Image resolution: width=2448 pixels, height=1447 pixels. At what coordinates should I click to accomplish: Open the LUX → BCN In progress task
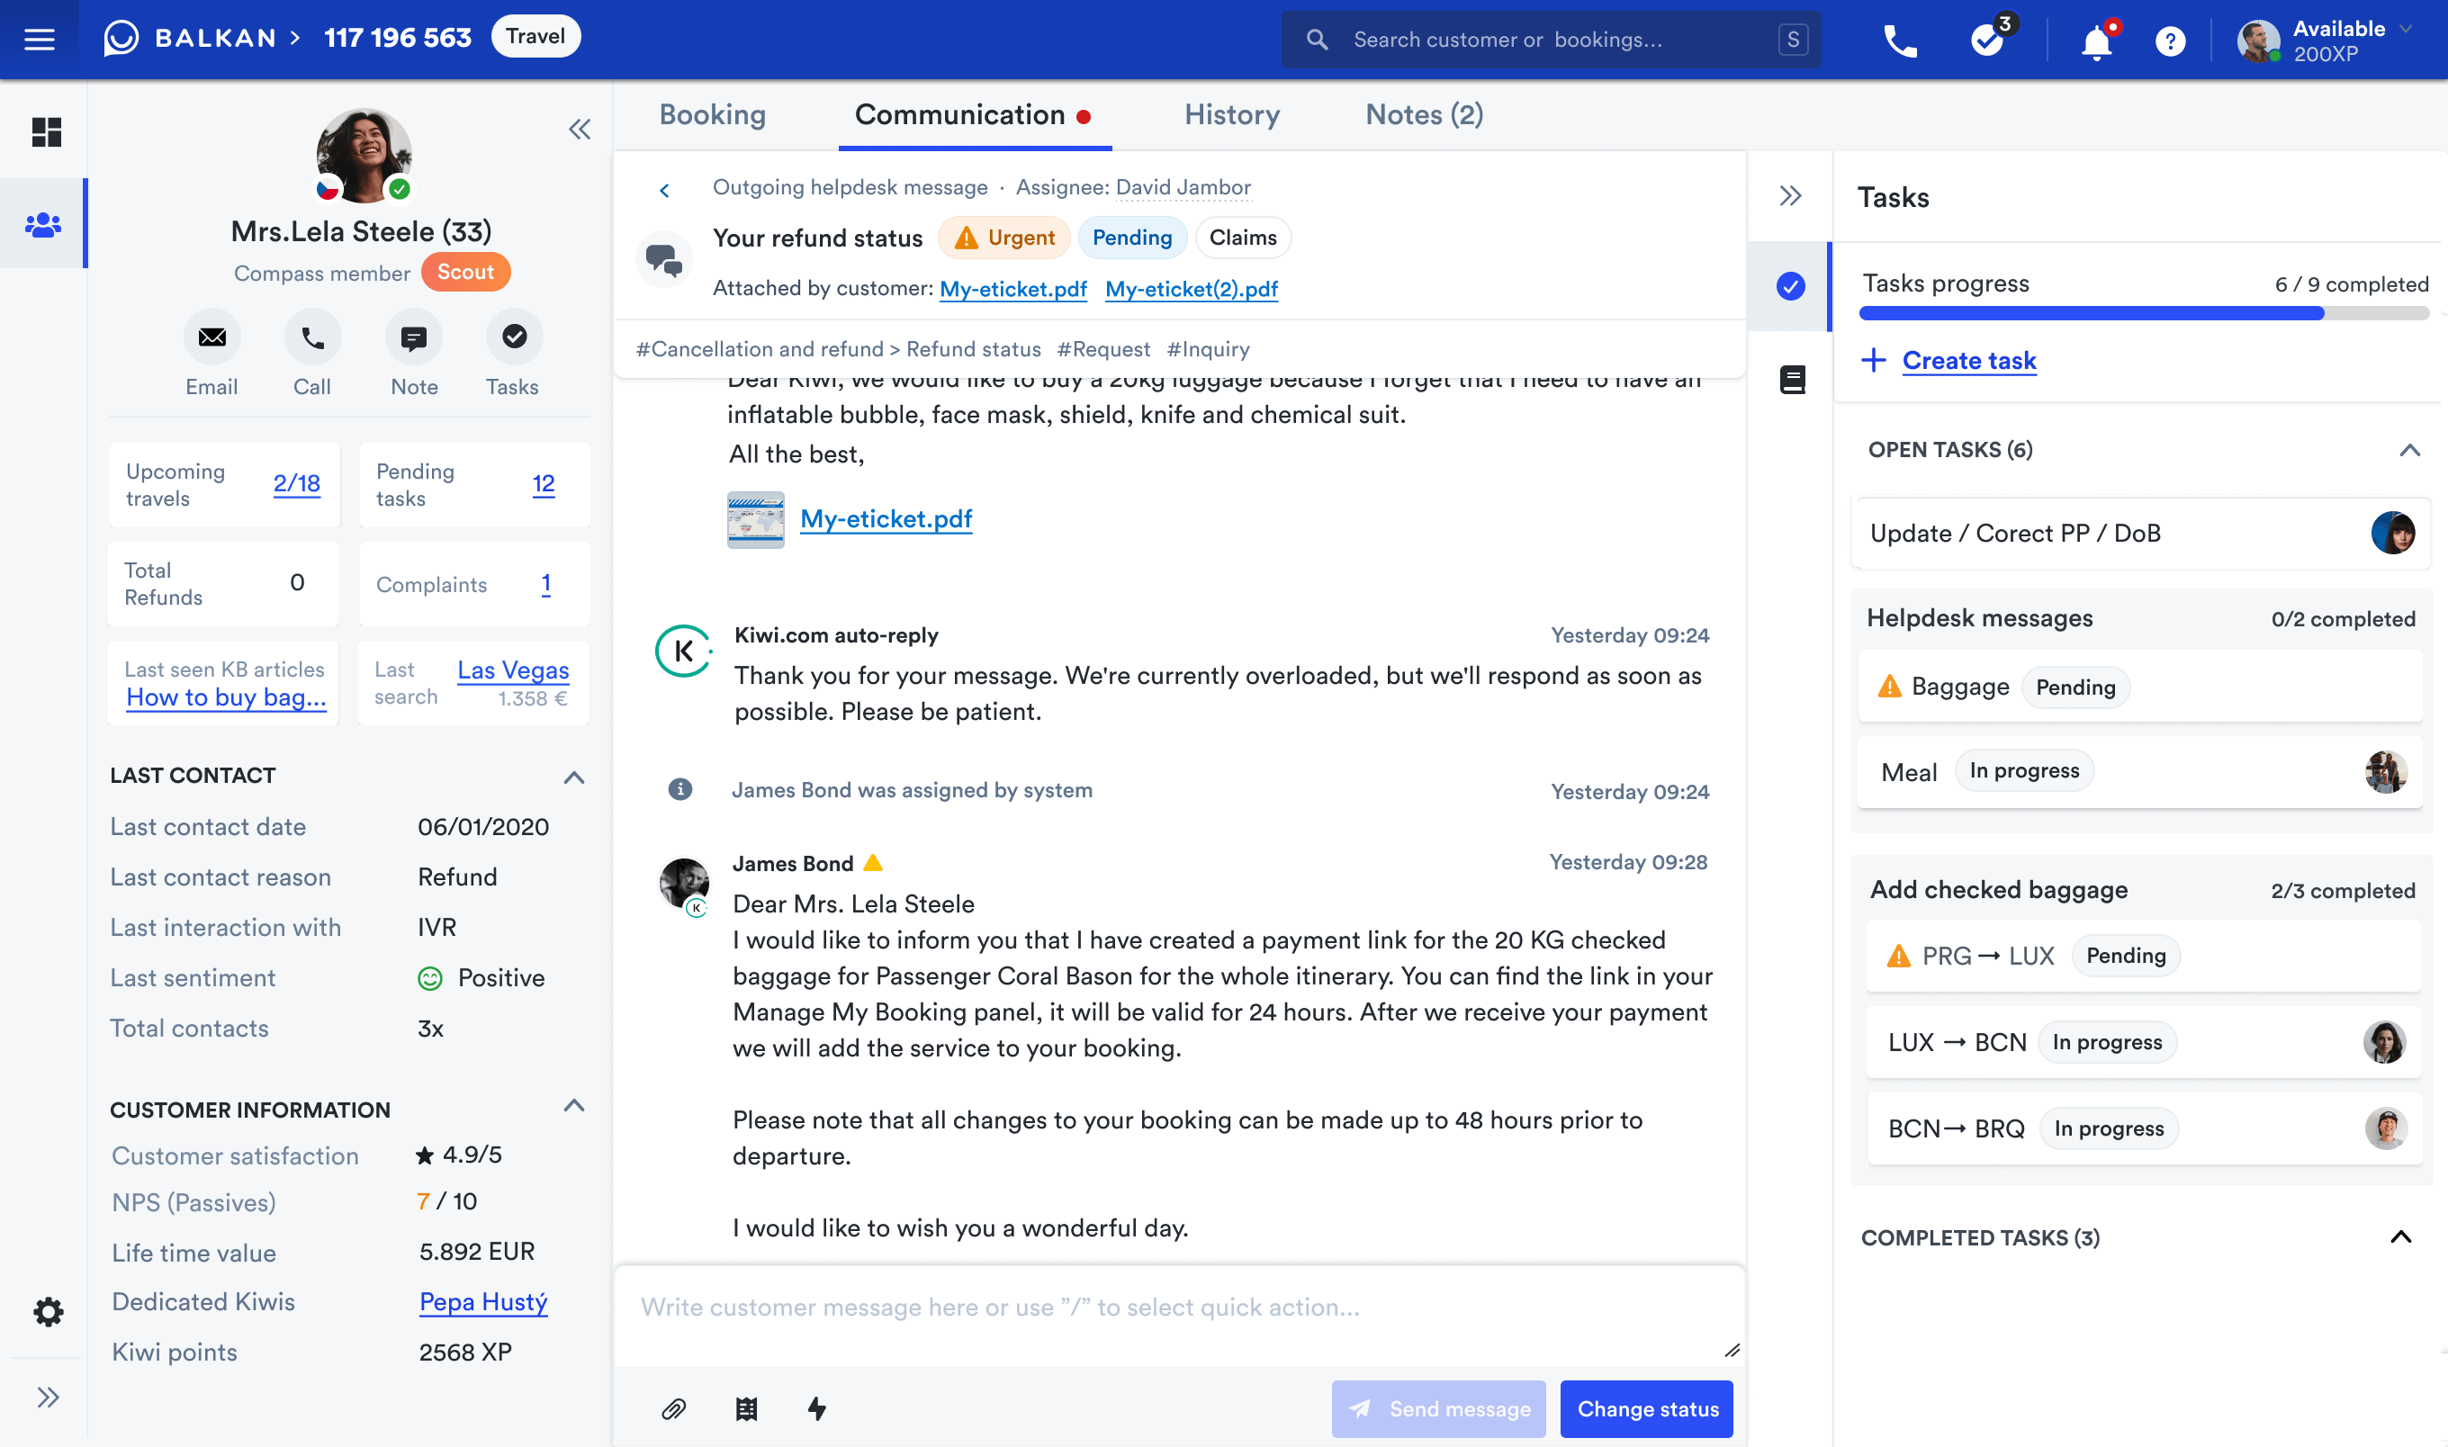click(x=2143, y=1042)
